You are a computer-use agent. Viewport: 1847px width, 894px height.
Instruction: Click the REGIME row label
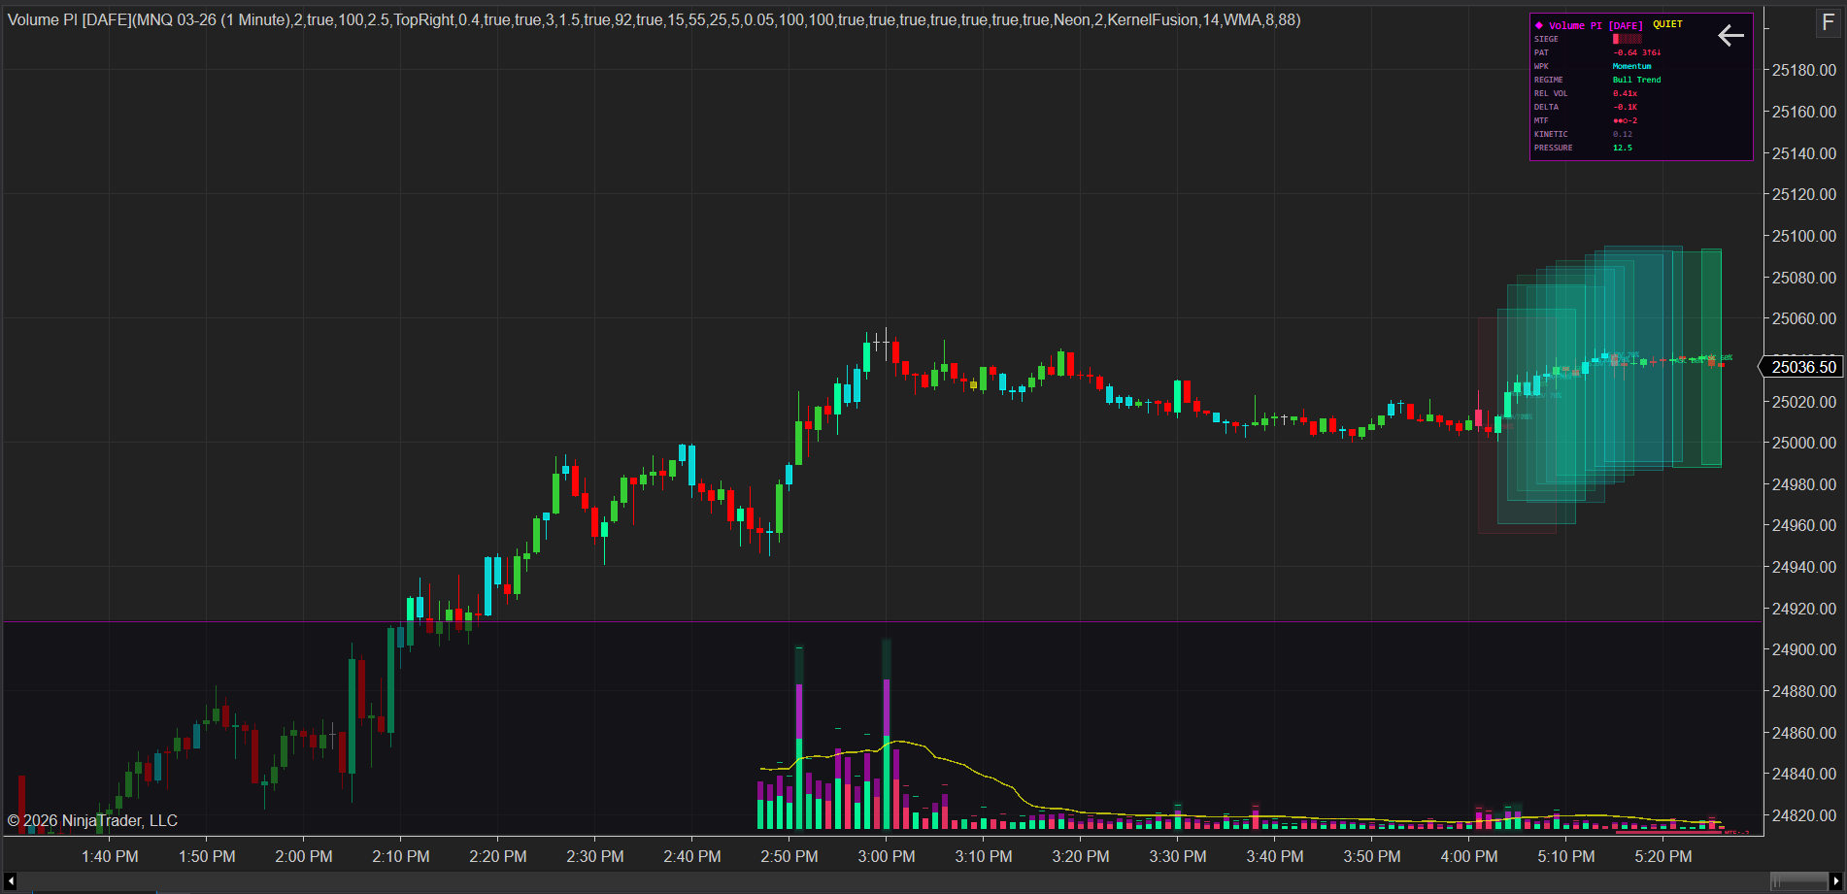coord(1549,80)
